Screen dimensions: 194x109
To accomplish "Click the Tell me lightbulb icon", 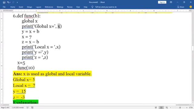I will (x=92, y=7).
